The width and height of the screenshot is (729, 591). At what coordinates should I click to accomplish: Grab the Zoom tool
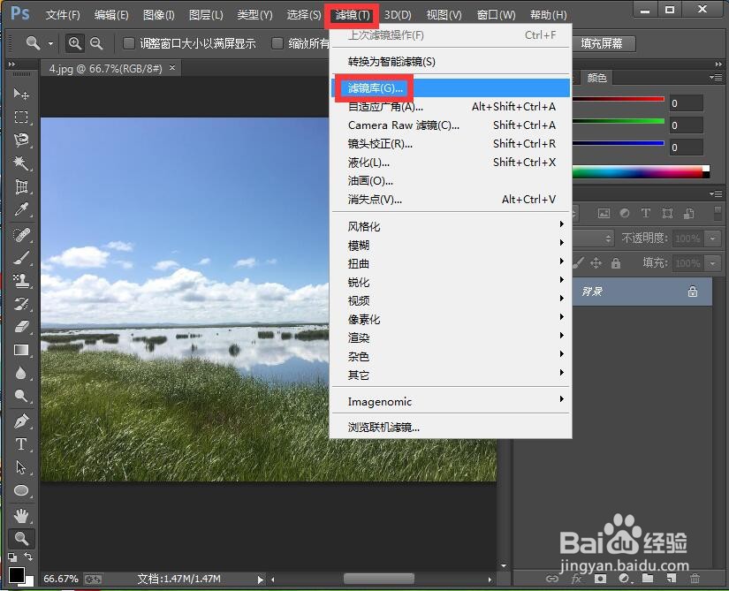[x=22, y=539]
